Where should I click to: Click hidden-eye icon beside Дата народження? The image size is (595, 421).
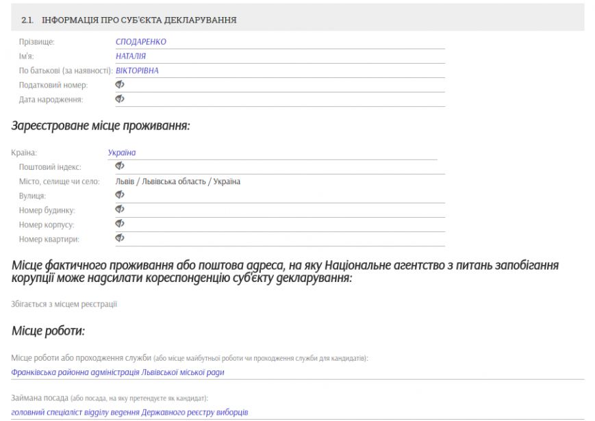120,99
